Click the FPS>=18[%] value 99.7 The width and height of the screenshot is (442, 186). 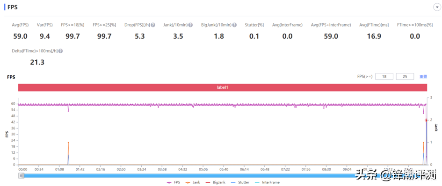[x=72, y=36]
